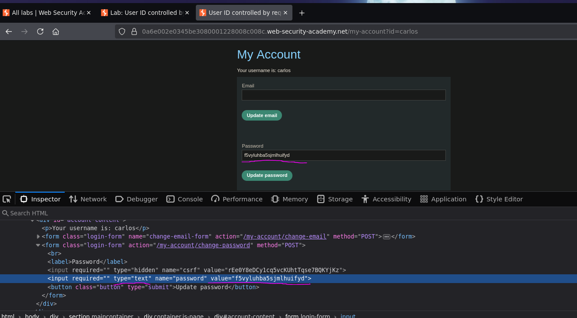Open the Memory panel
The width and height of the screenshot is (577, 318).
coord(289,199)
